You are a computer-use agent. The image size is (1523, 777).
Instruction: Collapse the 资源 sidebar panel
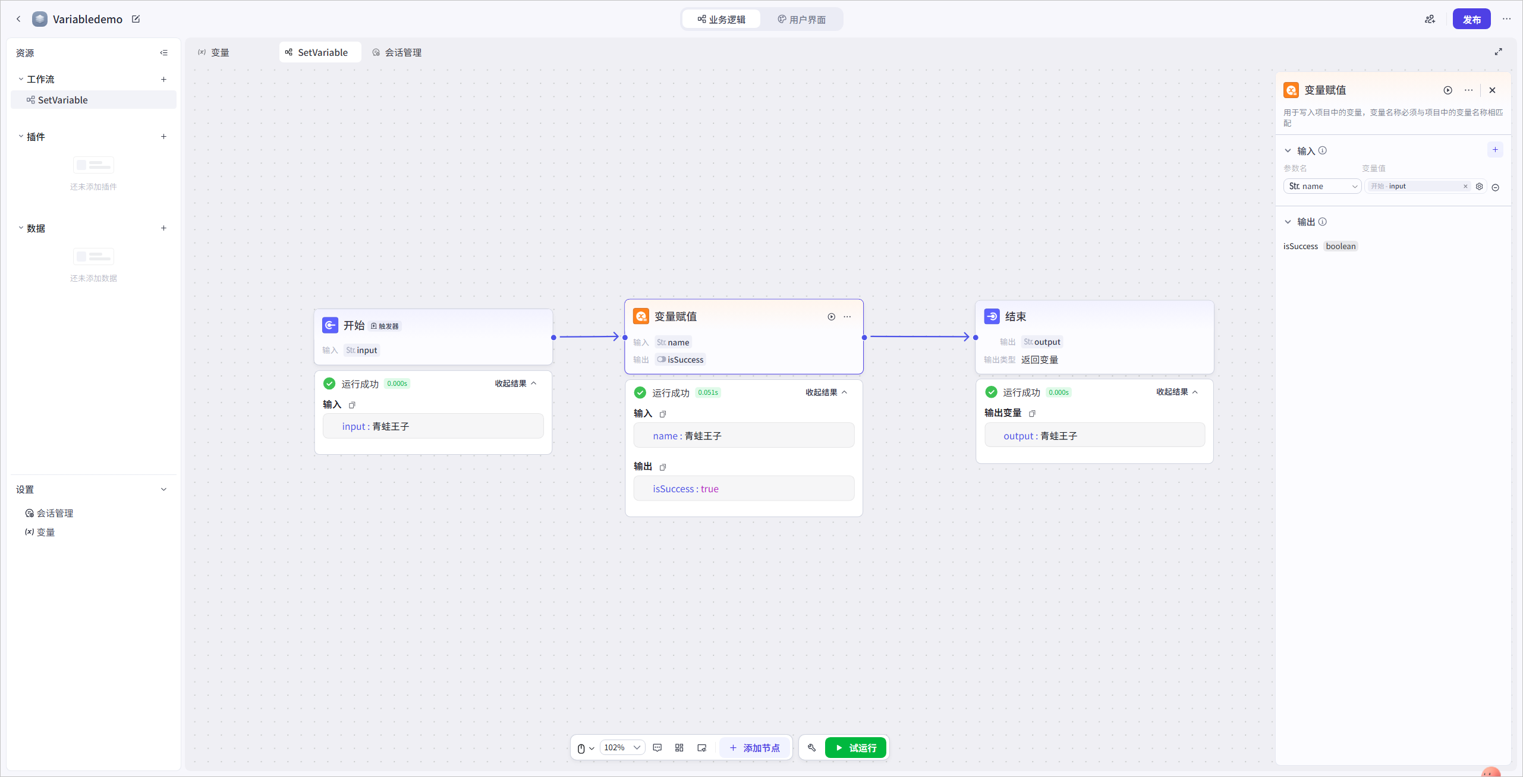[163, 53]
